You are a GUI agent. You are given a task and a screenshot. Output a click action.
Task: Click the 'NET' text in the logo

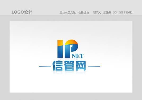point(78,56)
